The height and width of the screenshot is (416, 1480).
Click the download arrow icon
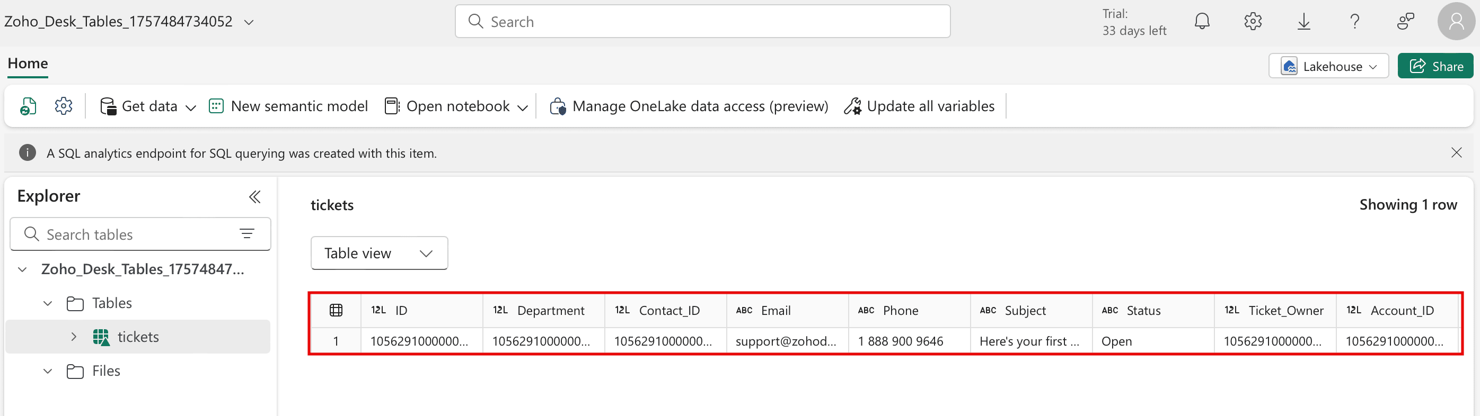1304,22
